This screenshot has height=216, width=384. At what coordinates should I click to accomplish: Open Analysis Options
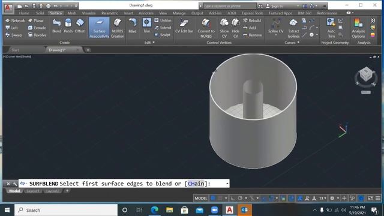(358, 28)
